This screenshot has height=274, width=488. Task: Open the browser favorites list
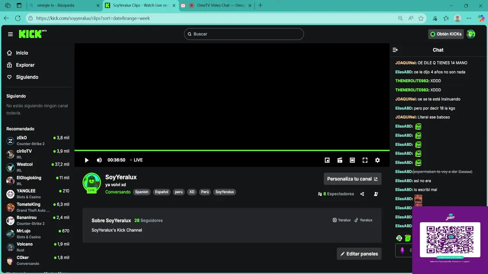[446, 18]
